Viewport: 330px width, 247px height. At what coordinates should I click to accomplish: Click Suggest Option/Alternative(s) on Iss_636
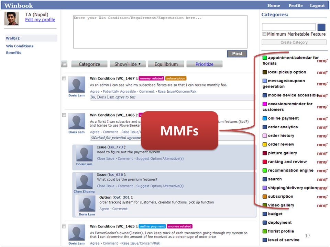point(160,186)
